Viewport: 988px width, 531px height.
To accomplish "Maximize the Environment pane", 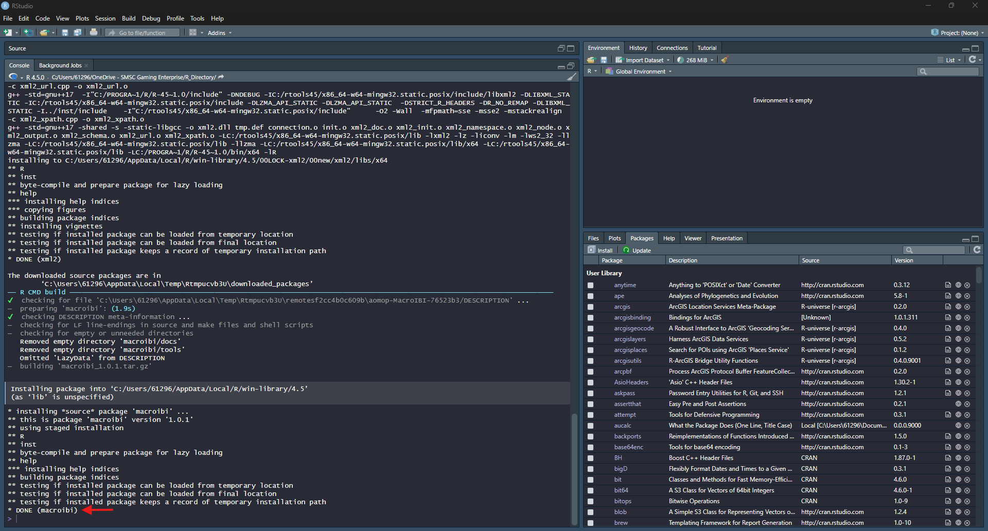I will [x=975, y=48].
